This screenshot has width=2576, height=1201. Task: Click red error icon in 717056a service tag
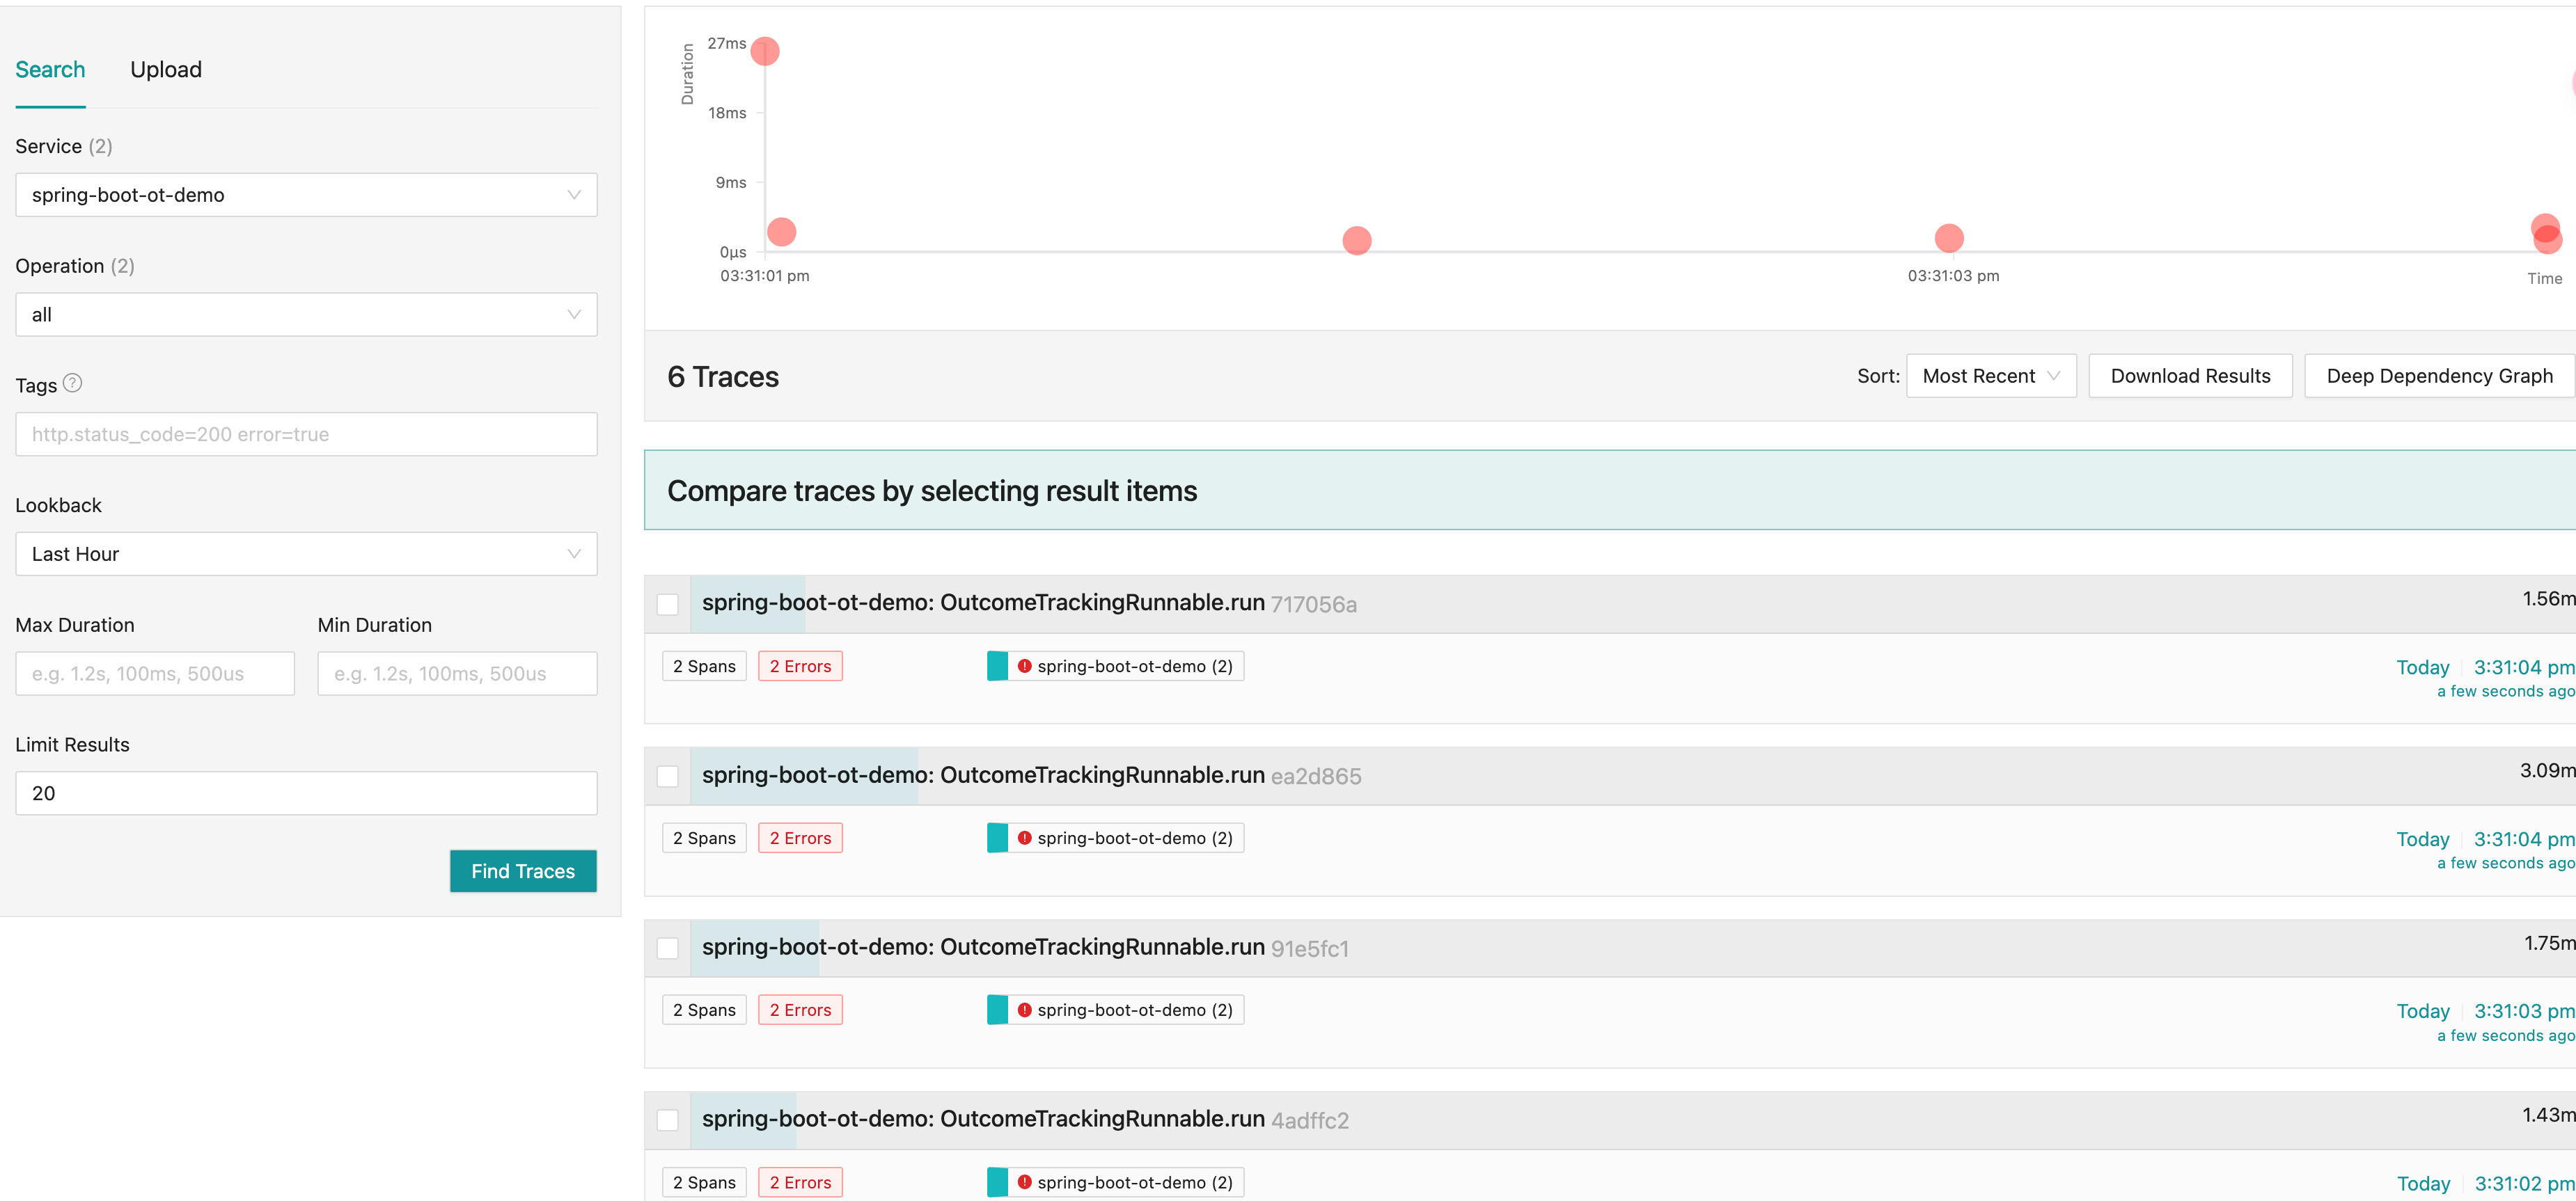tap(1024, 665)
